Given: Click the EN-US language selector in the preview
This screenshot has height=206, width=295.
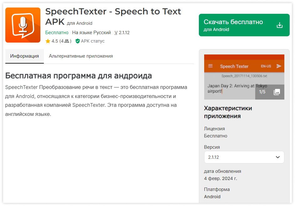Looking at the screenshot, I should coord(266,66).
